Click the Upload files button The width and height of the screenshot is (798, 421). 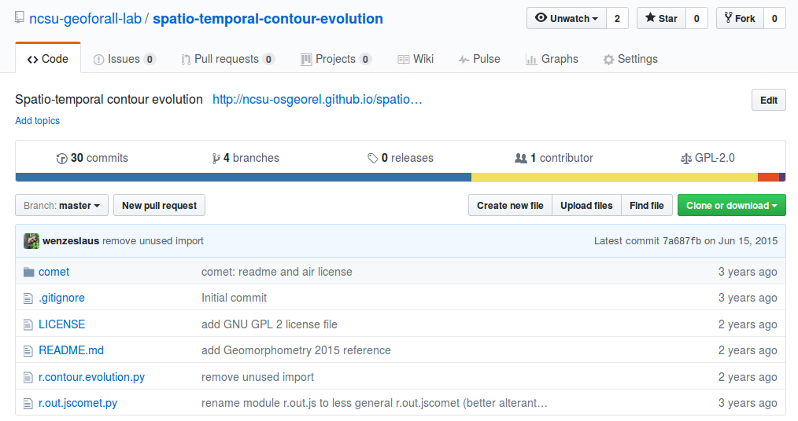click(x=586, y=205)
